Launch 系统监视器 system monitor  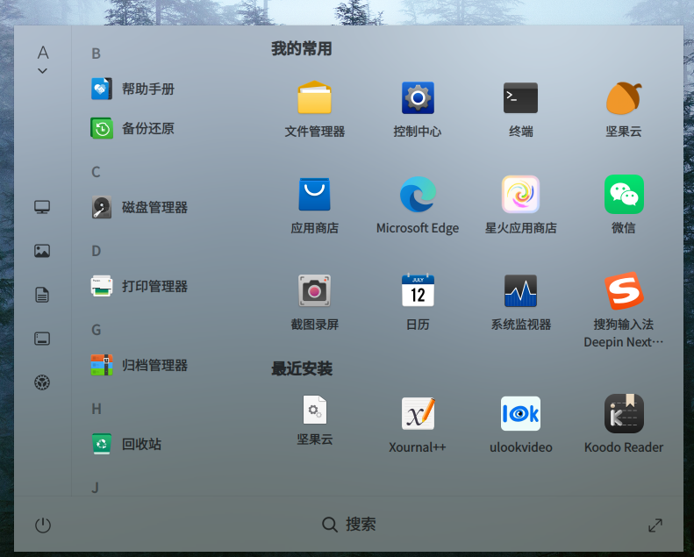(x=520, y=302)
